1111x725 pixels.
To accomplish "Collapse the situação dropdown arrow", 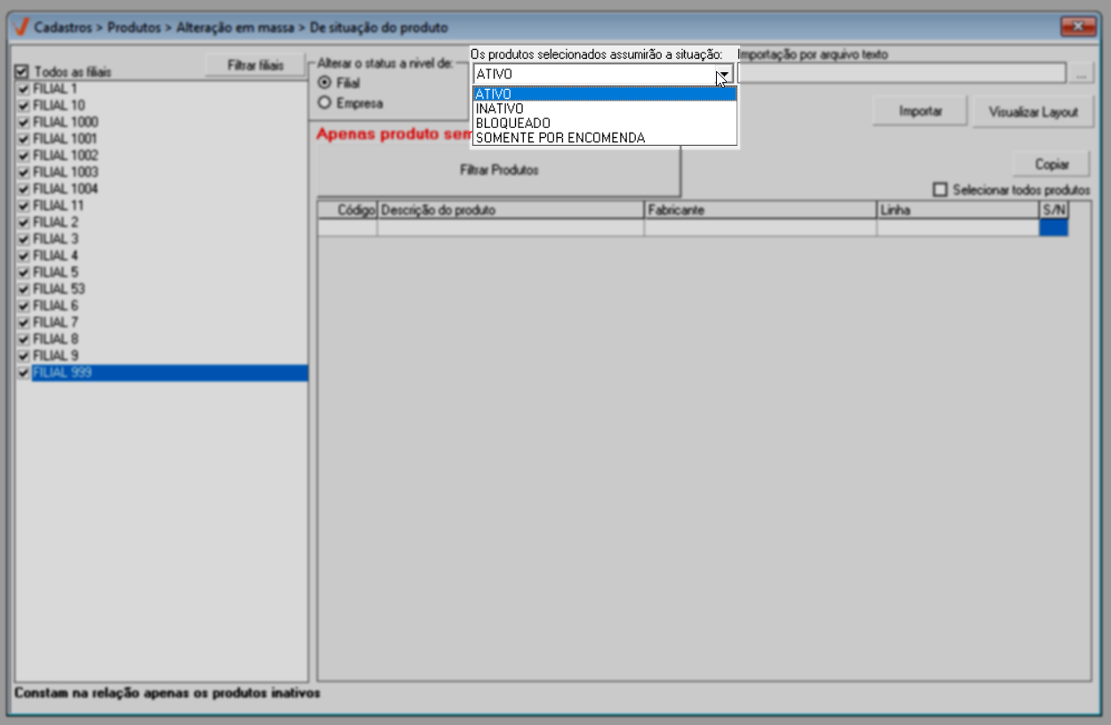I will point(724,75).
